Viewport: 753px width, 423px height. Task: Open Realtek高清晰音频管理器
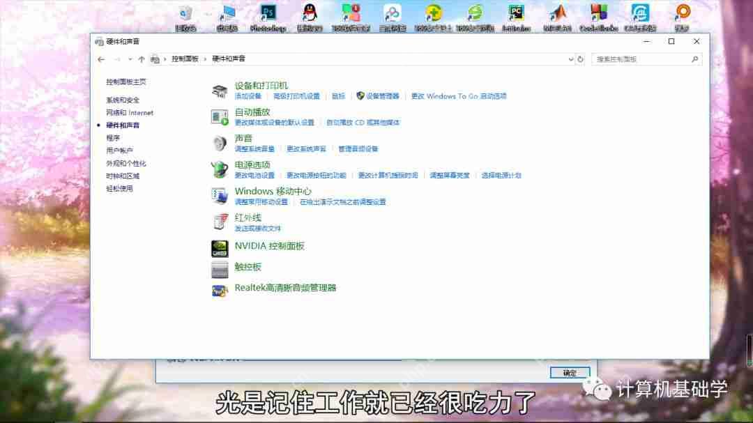pos(286,287)
